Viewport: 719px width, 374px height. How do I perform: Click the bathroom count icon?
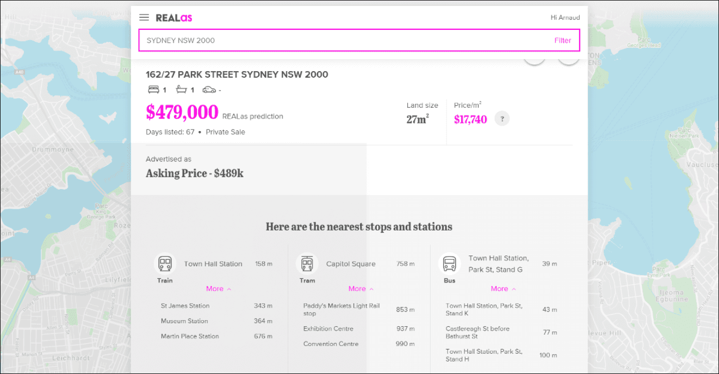point(182,90)
